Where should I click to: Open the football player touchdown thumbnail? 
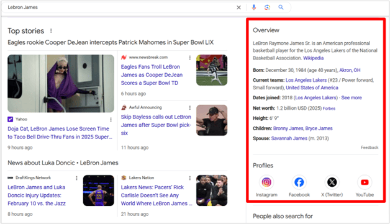(212, 70)
